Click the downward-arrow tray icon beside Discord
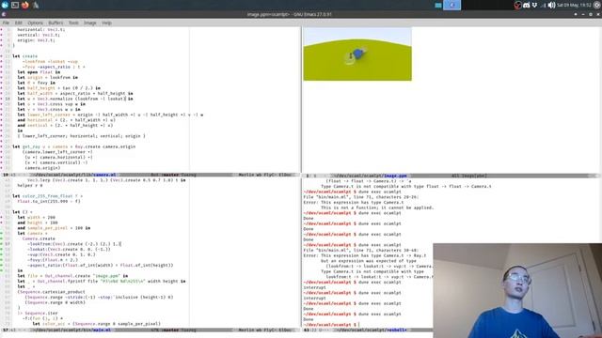Image resolution: width=602 pixels, height=338 pixels. (534, 5)
